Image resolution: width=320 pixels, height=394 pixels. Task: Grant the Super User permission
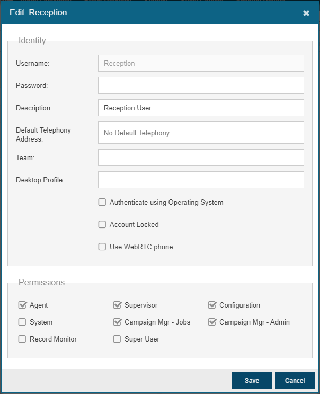117,339
